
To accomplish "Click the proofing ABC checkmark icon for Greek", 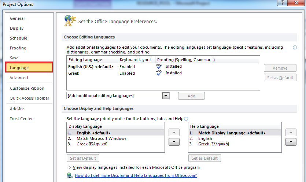I will click(x=159, y=73).
